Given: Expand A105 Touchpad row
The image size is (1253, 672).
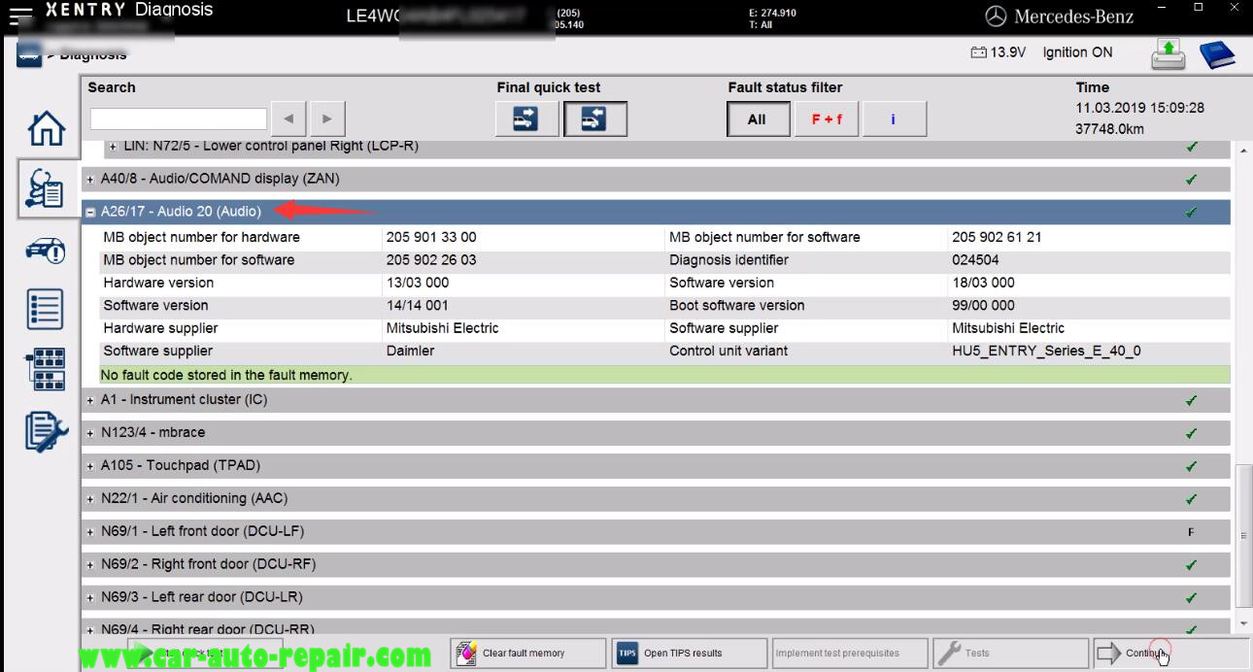Looking at the screenshot, I should (x=91, y=466).
